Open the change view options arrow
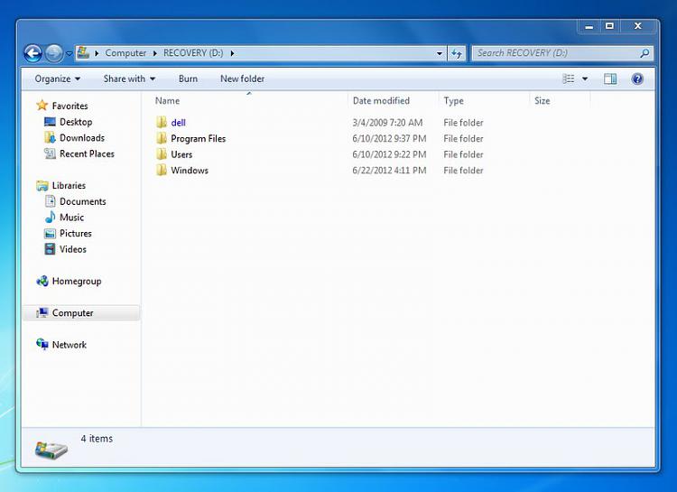677x492 pixels. (x=585, y=79)
